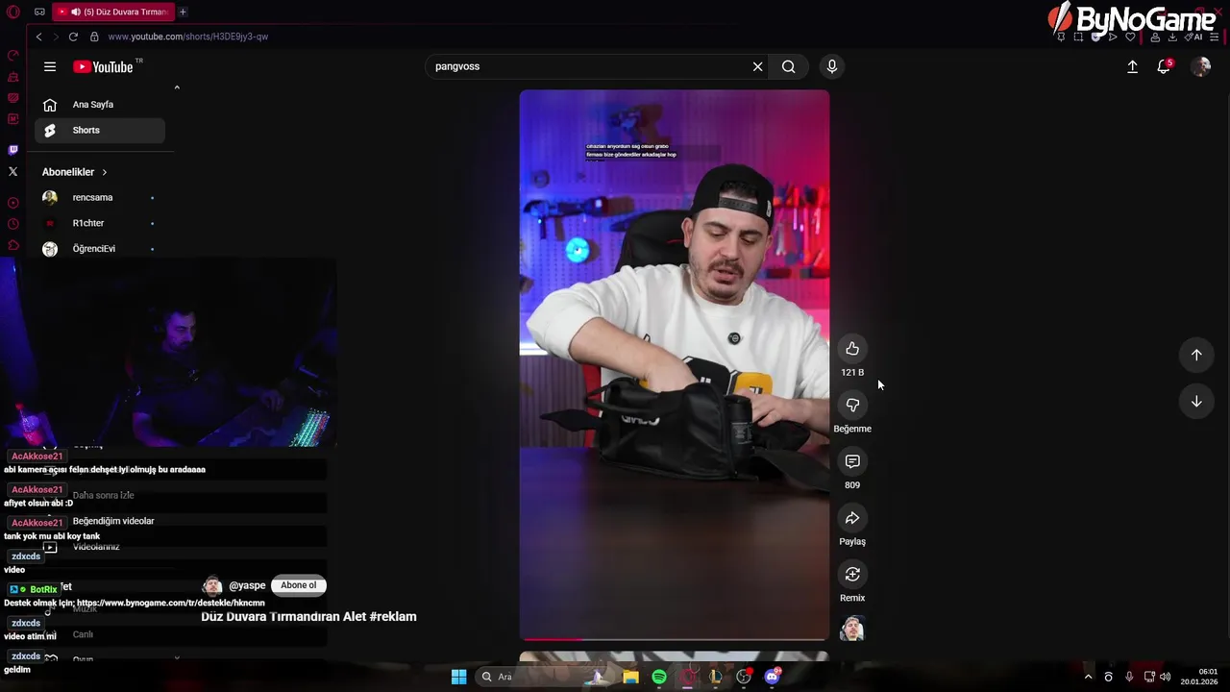Dislike the Short (Beğenme)
The width and height of the screenshot is (1230, 692).
click(852, 406)
